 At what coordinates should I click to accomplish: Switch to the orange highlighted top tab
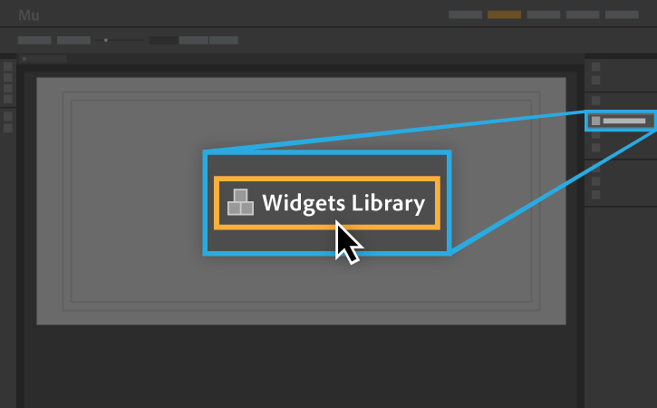click(504, 15)
